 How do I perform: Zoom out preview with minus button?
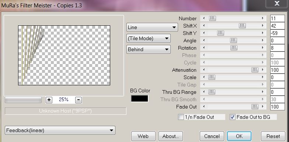tap(79, 100)
